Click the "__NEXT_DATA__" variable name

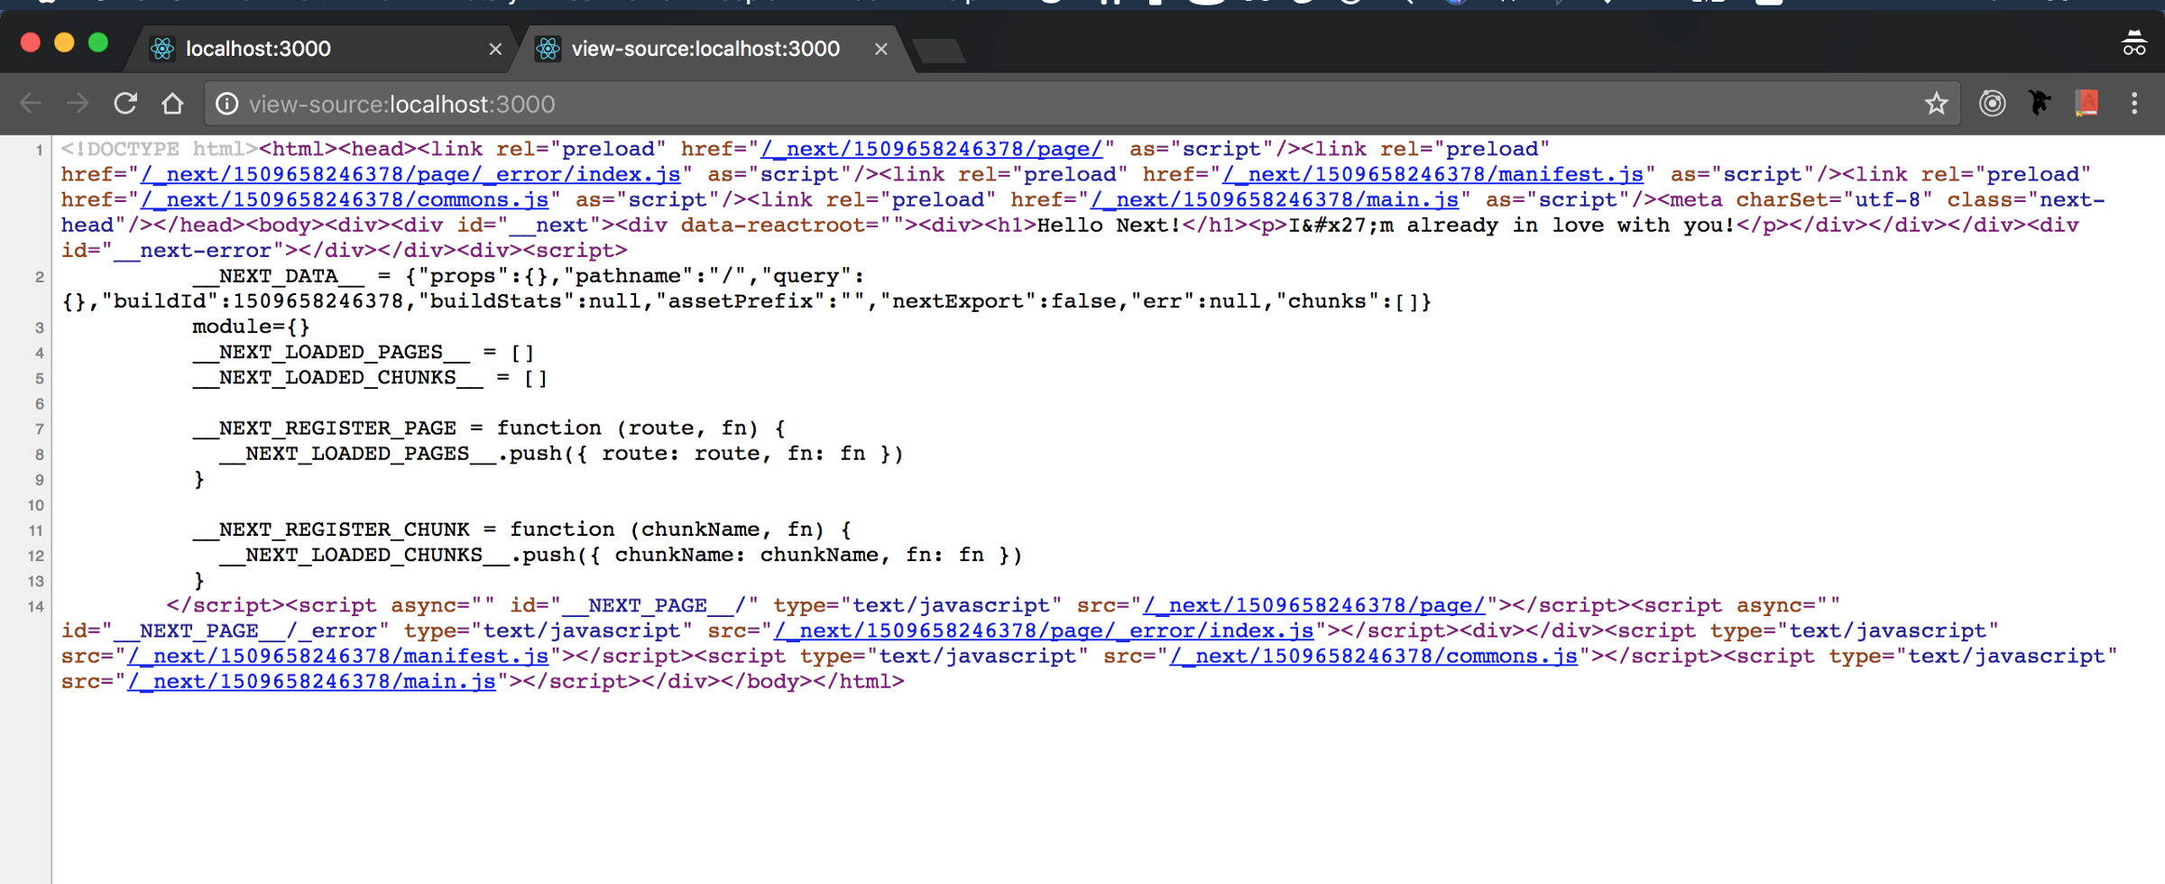coord(279,276)
